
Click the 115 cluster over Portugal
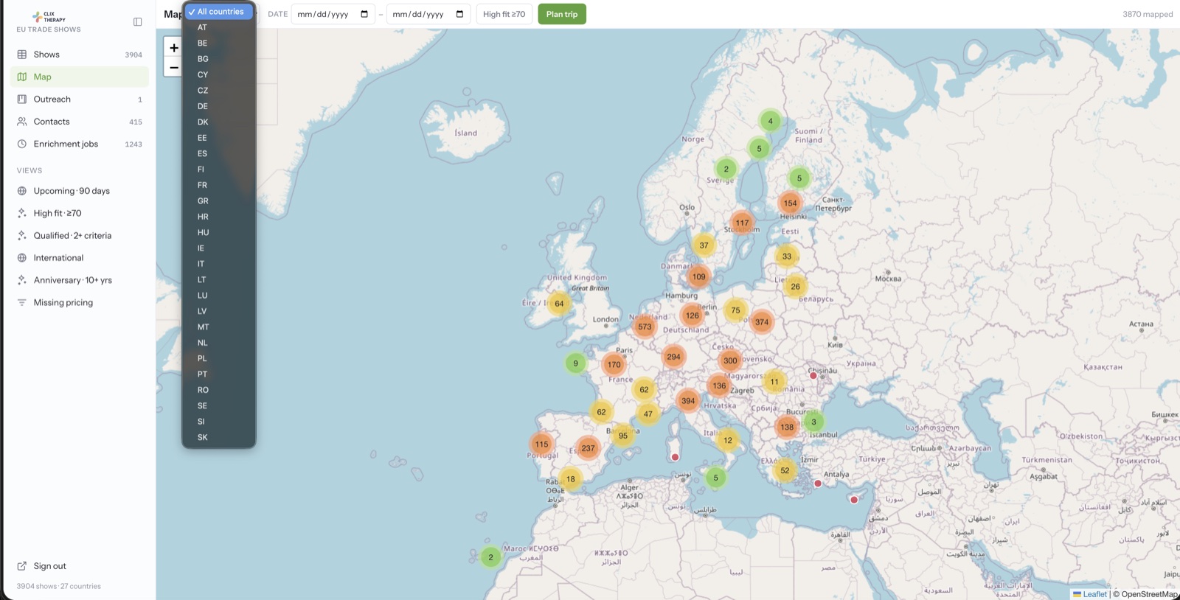542,444
